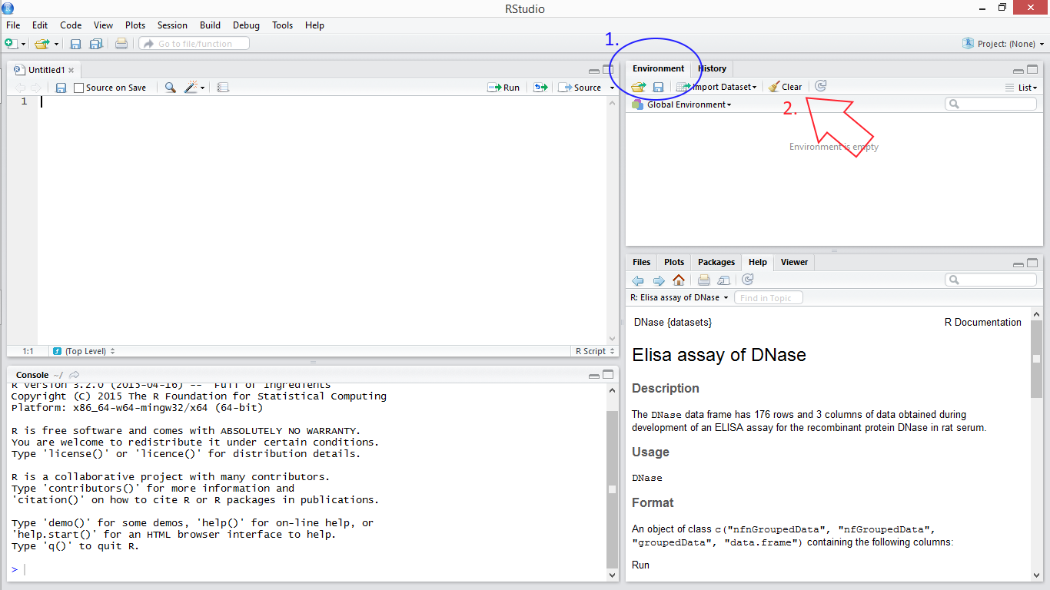Switch to the History tab

pos(712,68)
